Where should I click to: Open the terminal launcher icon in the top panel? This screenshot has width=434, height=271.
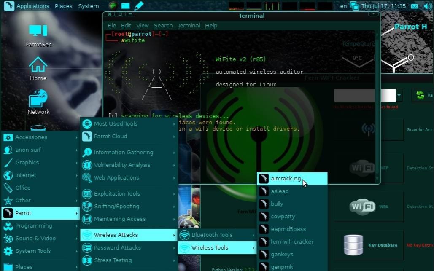(125, 5)
